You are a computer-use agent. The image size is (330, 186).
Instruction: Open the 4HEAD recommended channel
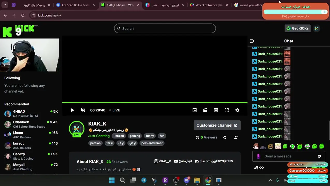(31, 114)
